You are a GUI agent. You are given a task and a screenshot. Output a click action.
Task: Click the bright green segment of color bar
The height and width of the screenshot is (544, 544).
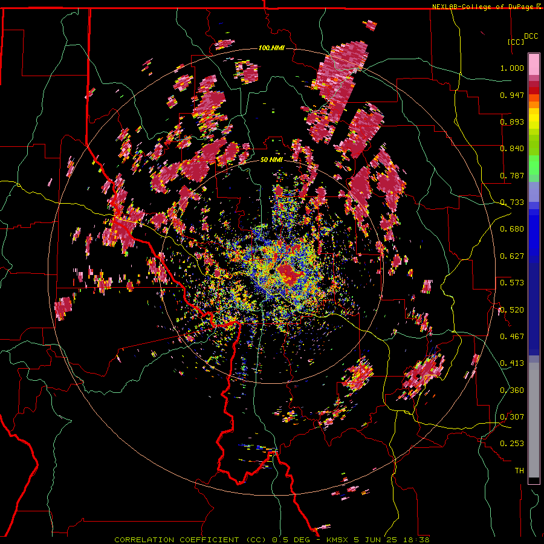pos(534,165)
